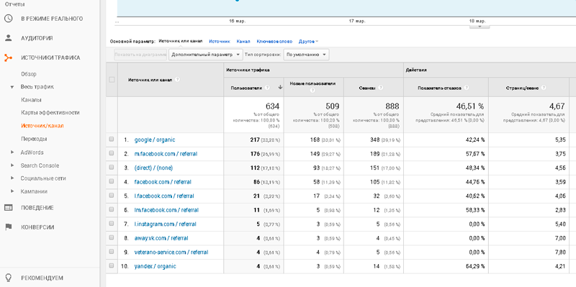
Task: Click the help icon under Новые пользователи
Action: [312, 91]
